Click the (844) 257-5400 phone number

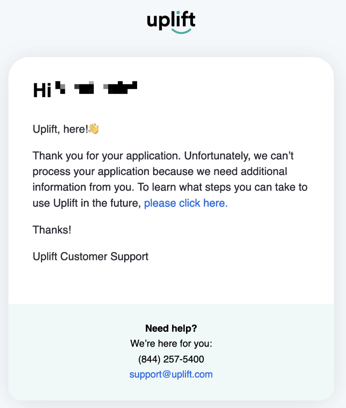(x=171, y=359)
